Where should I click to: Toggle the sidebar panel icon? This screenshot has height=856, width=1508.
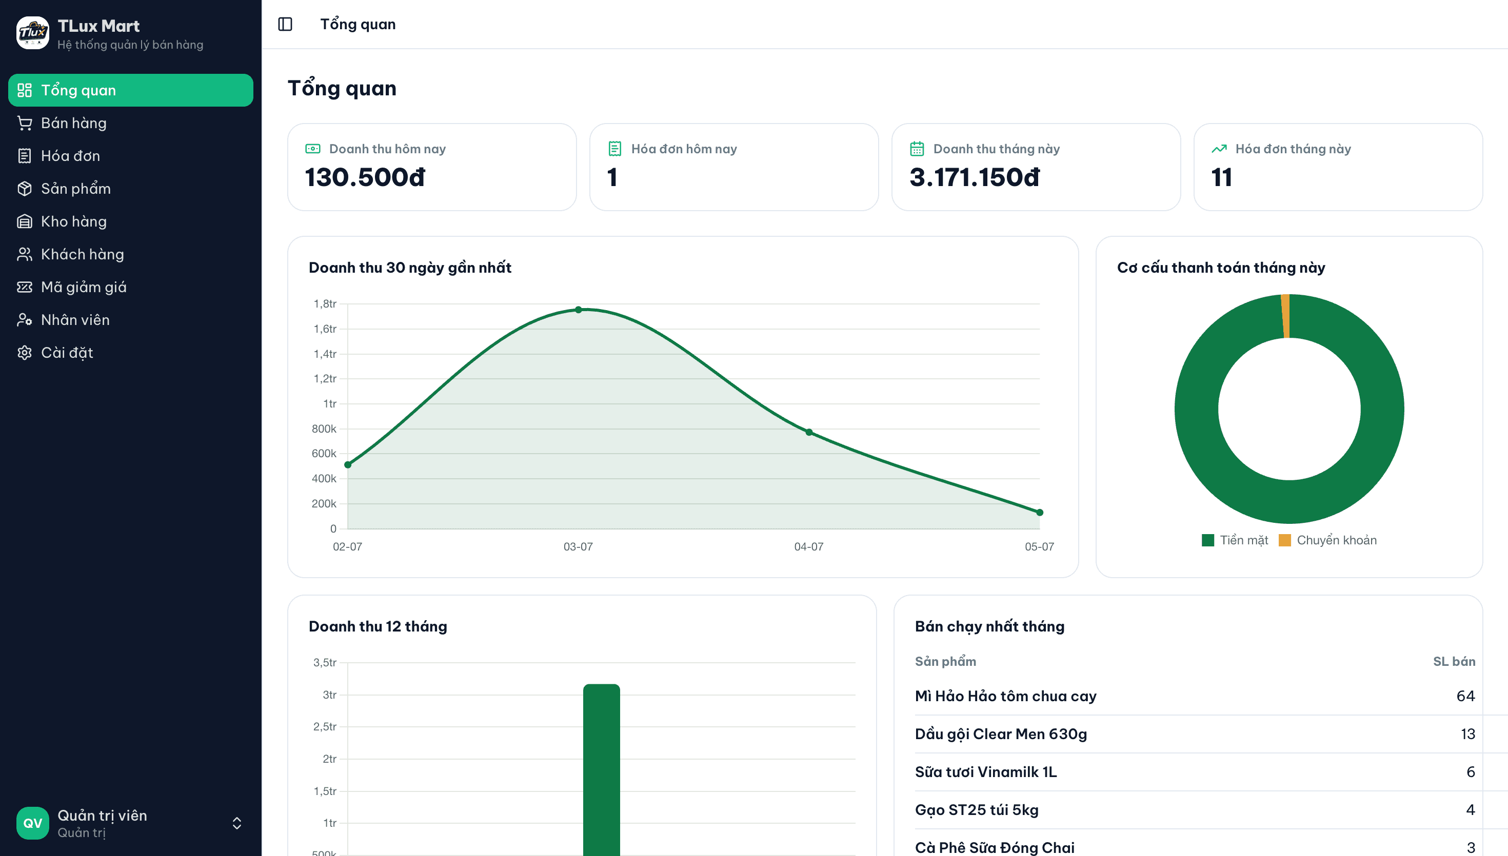pos(285,24)
